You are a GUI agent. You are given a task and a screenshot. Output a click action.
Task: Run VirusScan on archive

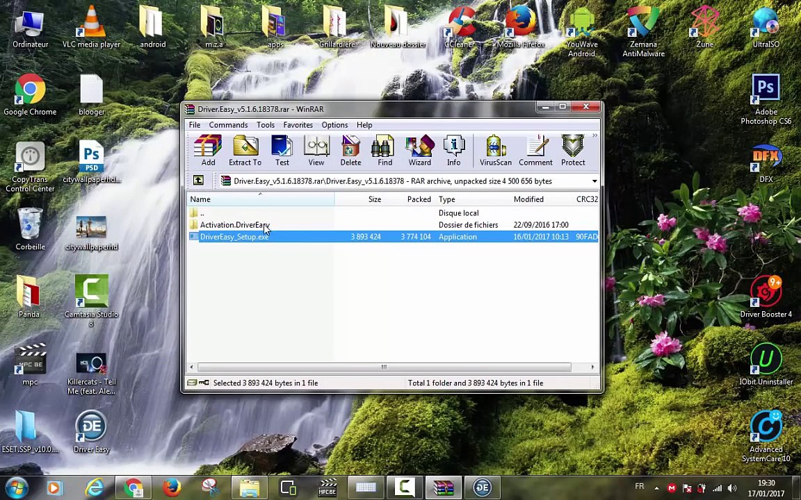pyautogui.click(x=496, y=151)
